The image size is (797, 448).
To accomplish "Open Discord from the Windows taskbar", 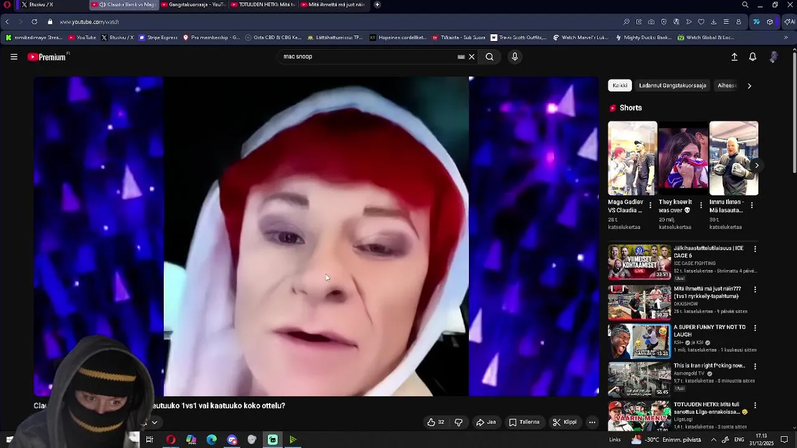I will (x=232, y=440).
